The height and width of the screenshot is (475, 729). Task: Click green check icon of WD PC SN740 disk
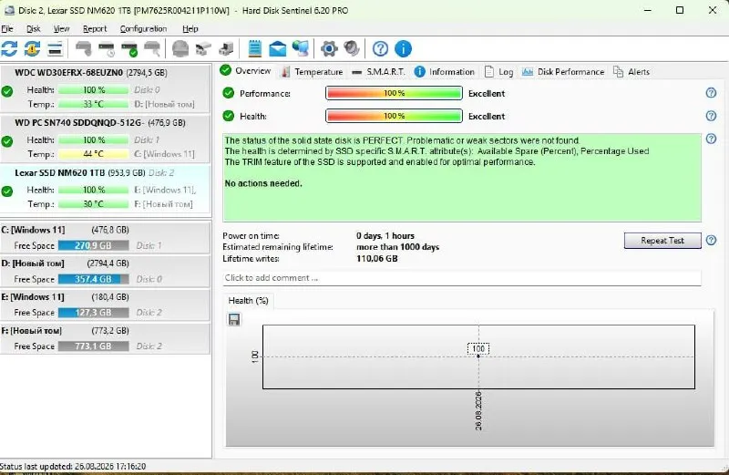tap(7, 141)
